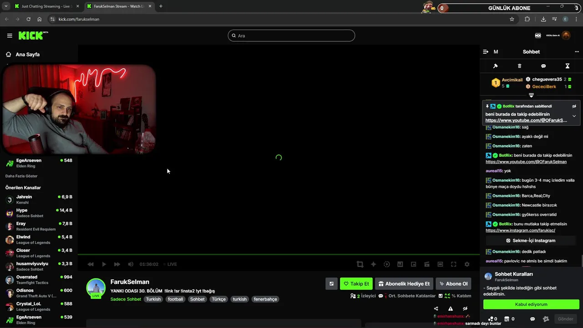Mute the stream with the volume icon
This screenshot has height=328, width=583.
coord(131,264)
